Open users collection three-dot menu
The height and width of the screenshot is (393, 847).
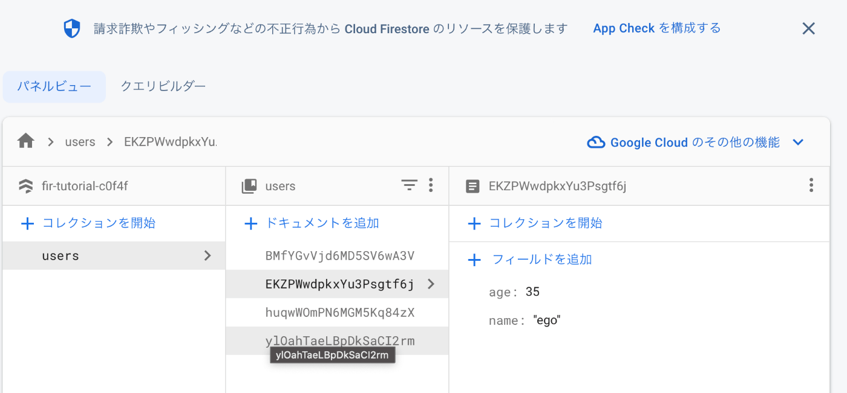[431, 185]
